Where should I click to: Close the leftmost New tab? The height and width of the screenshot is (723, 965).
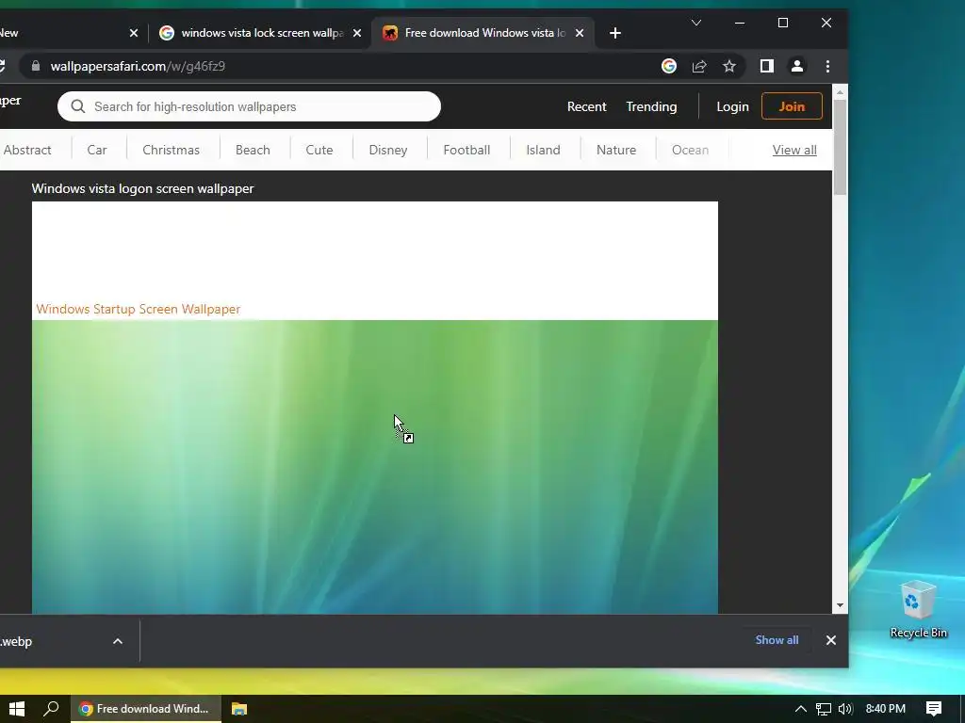pos(134,33)
